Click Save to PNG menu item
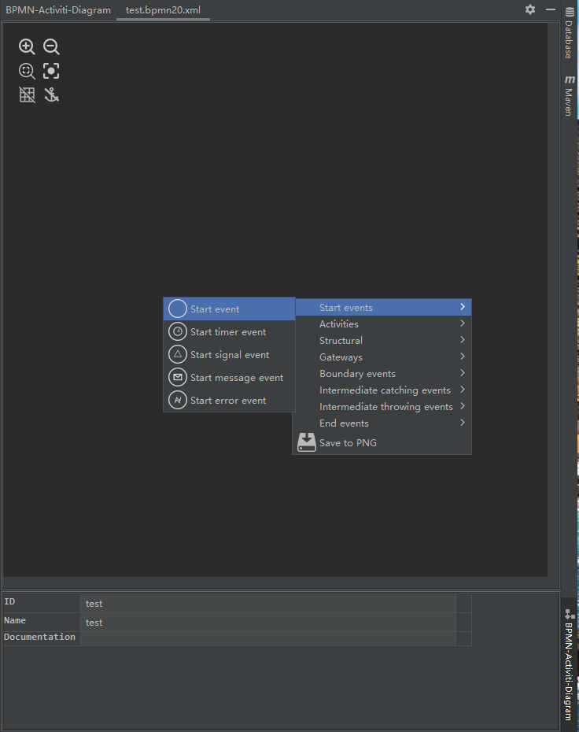Screen dimensions: 579x732 pos(382,443)
